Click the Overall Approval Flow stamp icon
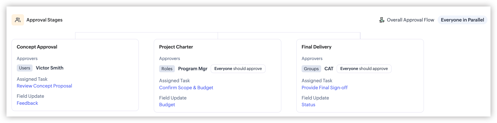 [x=382, y=20]
